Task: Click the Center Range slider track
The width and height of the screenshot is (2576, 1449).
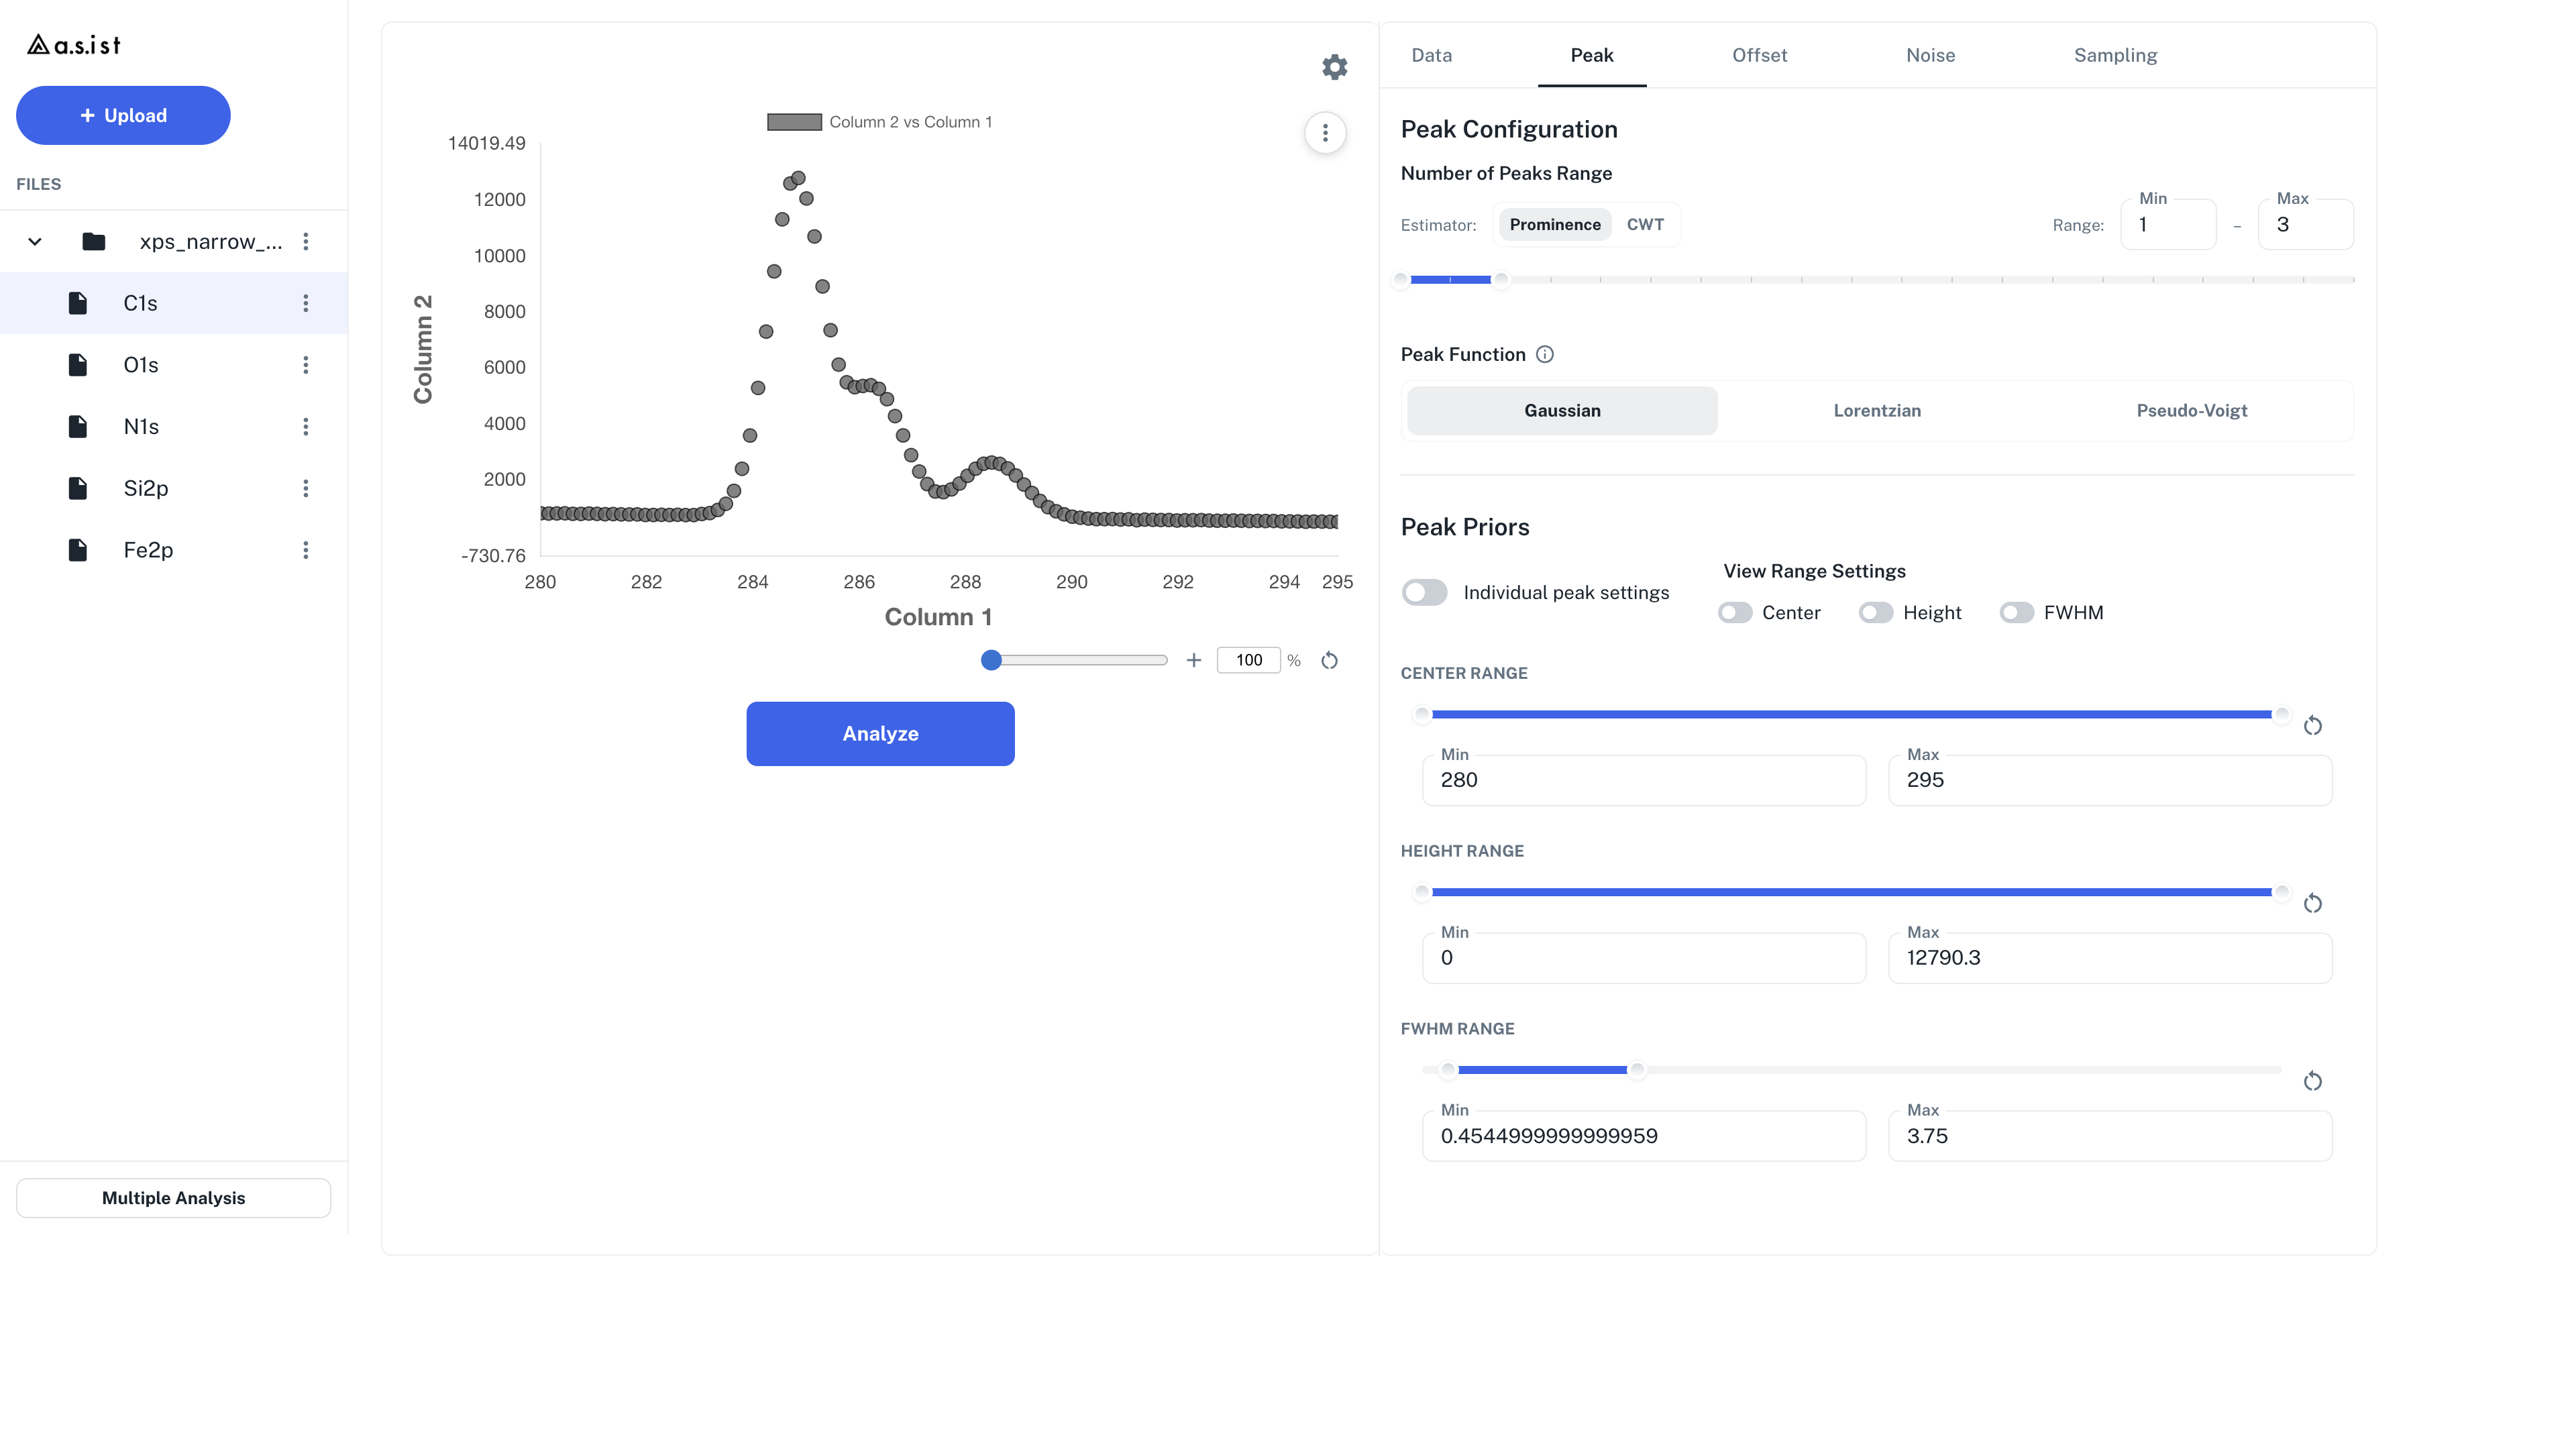Action: (x=1851, y=714)
